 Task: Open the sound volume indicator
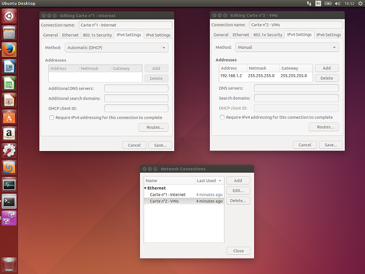[x=338, y=4]
